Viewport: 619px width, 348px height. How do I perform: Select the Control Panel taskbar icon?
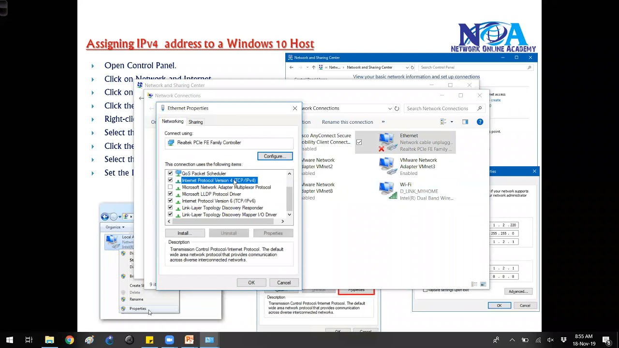[x=209, y=340]
